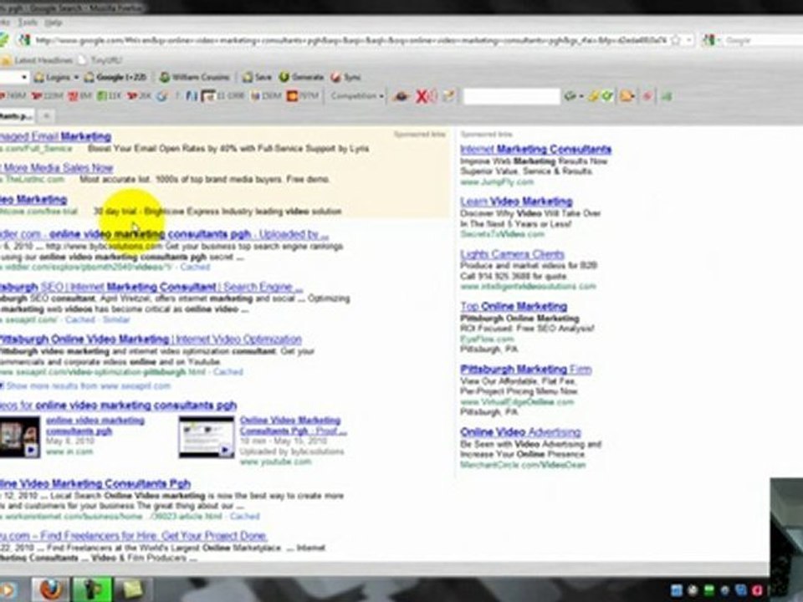This screenshot has height=602, width=803.
Task: Open Cached link for the viddler result
Action: pyautogui.click(x=195, y=267)
